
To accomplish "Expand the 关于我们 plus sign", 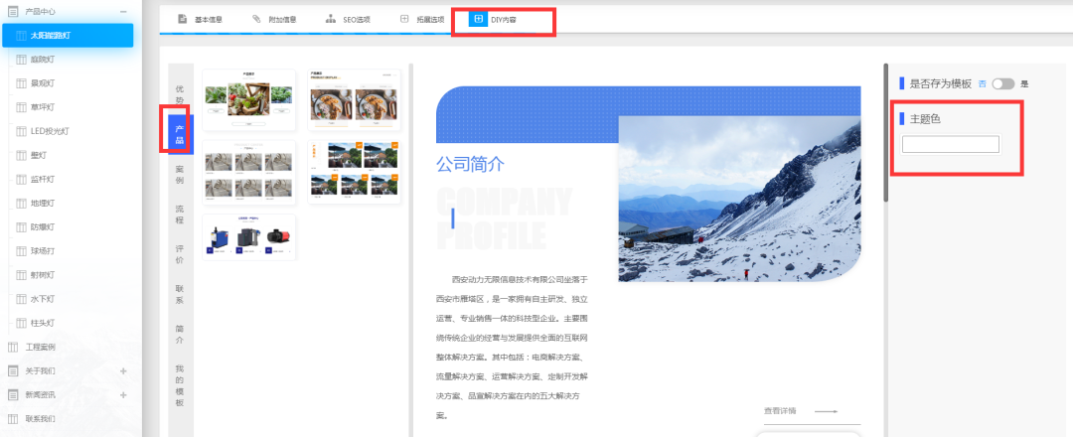I will pos(123,370).
